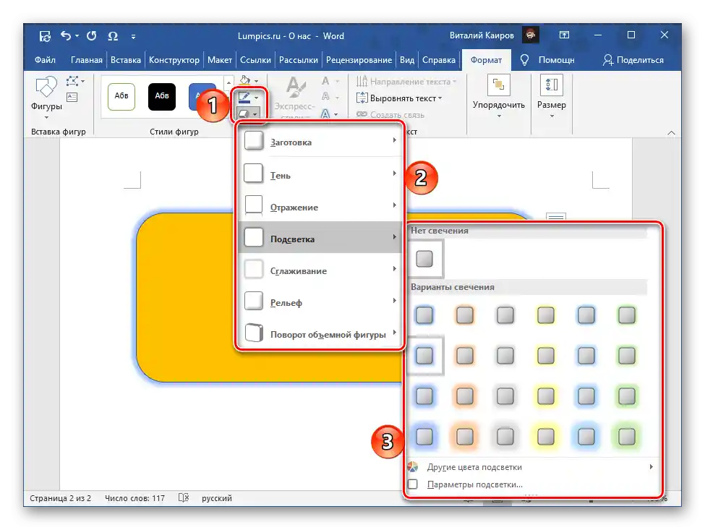Apply the white outlined Абв shape style
705x530 pixels.
click(x=121, y=96)
